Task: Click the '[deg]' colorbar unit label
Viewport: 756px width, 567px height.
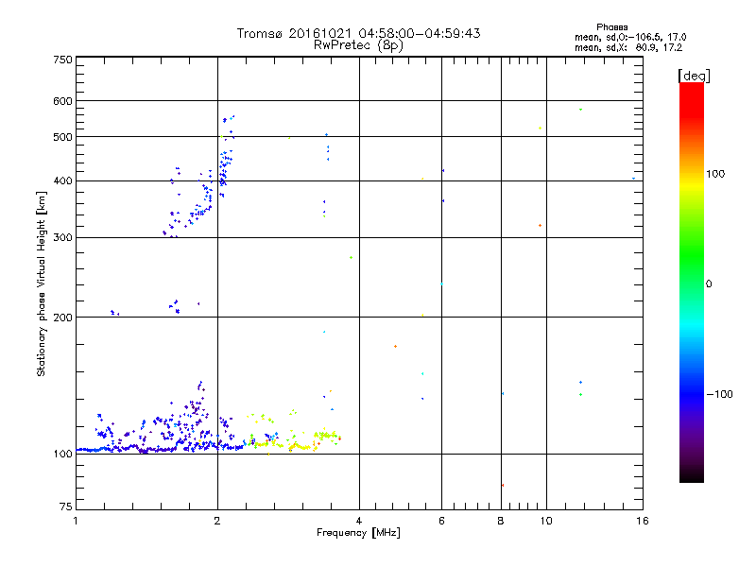Action: 694,76
